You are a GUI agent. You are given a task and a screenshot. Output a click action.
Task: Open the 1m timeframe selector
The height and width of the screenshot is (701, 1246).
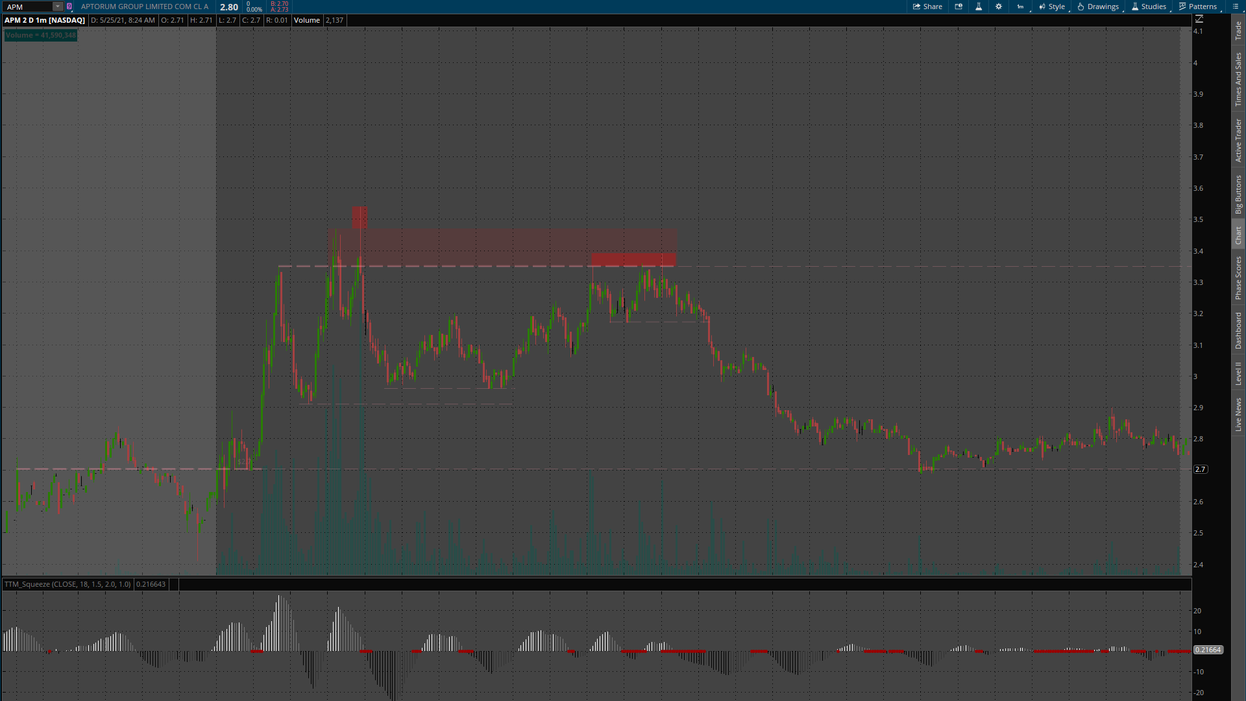pos(1021,6)
